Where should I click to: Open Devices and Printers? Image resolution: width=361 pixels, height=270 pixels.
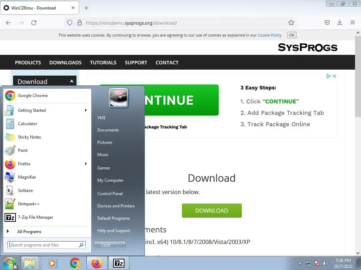point(116,206)
